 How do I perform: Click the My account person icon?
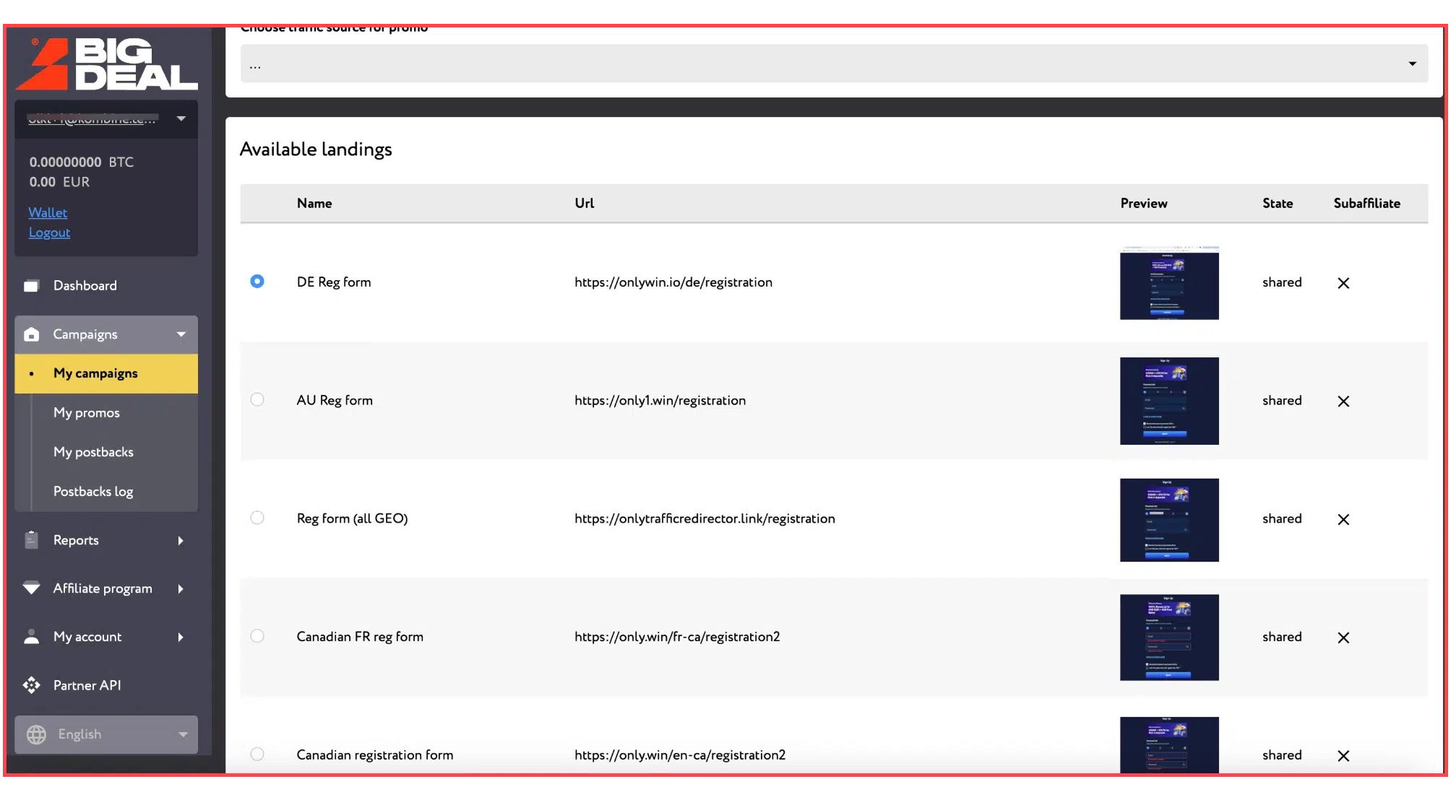[x=31, y=636]
